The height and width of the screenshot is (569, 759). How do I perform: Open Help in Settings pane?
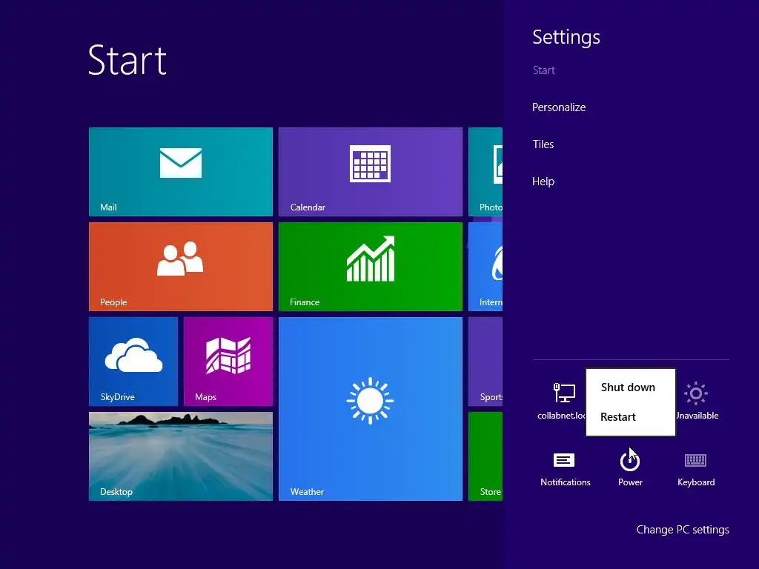[543, 182]
